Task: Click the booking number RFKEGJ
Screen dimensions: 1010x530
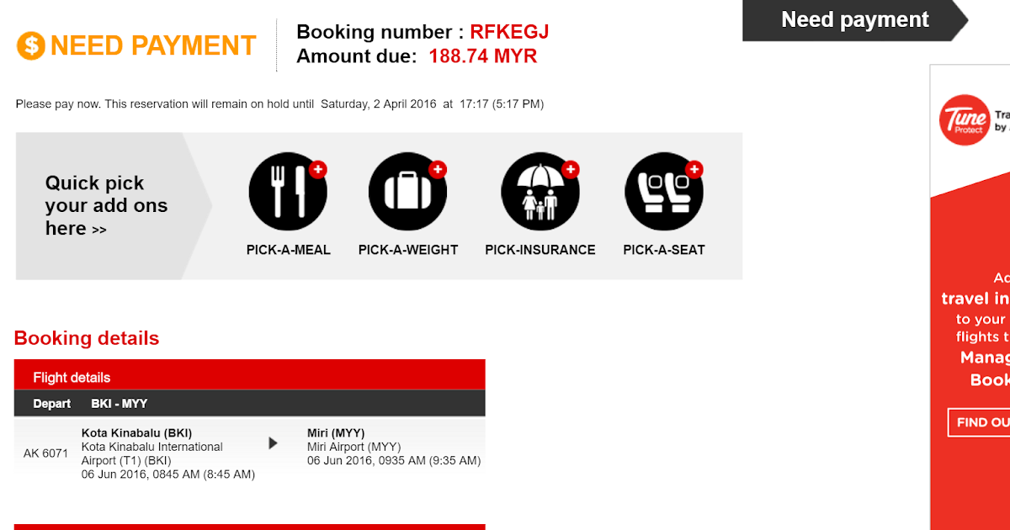Action: [x=509, y=32]
